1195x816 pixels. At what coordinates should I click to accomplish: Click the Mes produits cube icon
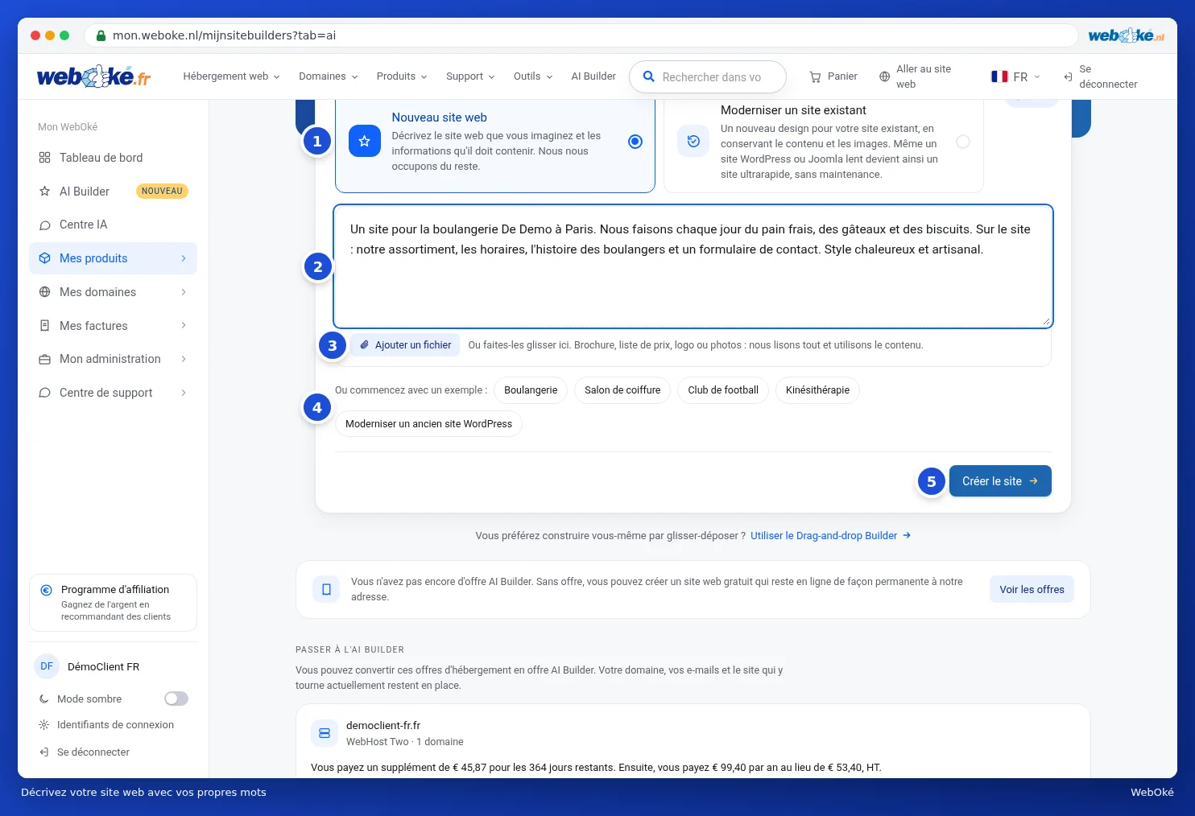[44, 258]
